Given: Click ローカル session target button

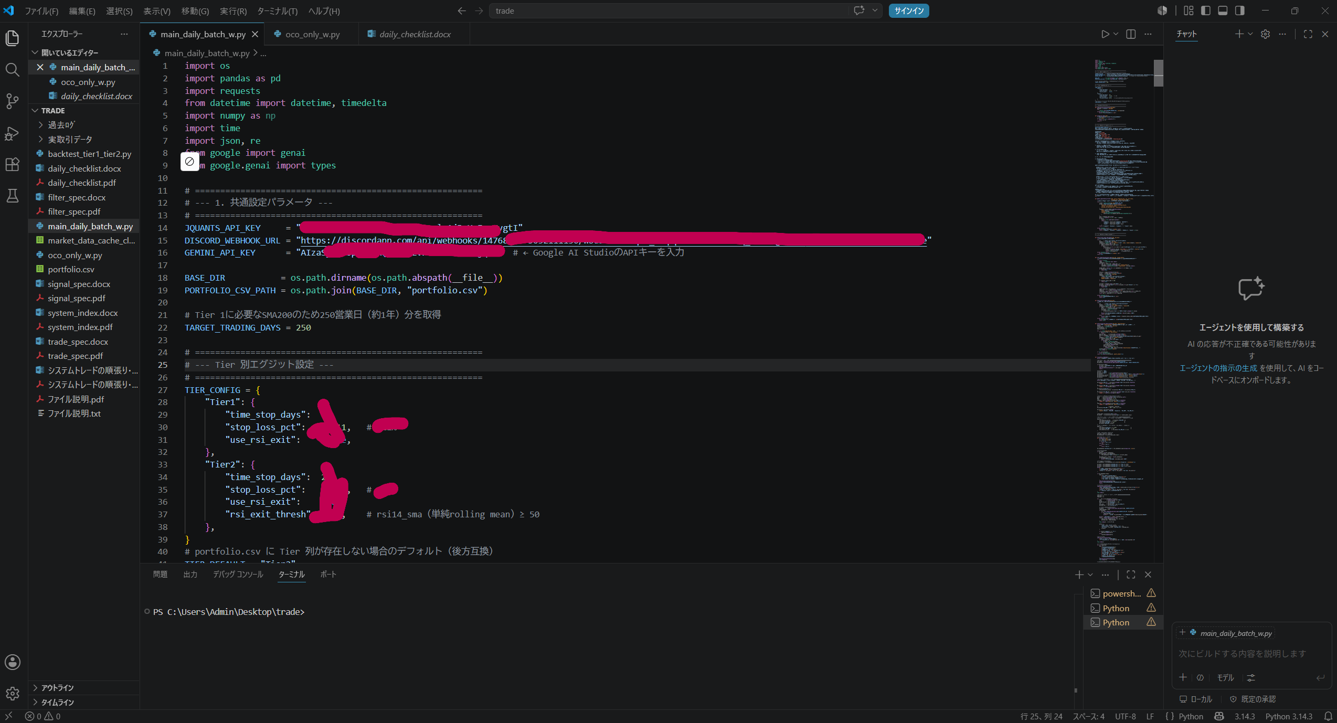Looking at the screenshot, I should (1196, 699).
